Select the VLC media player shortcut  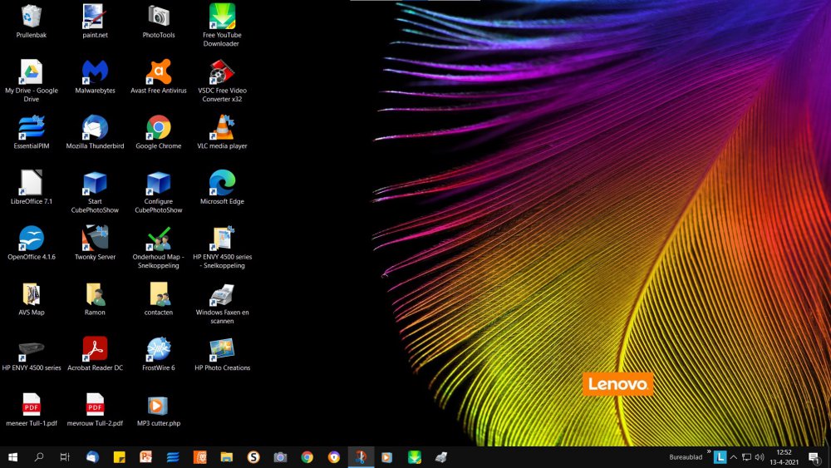[222, 128]
